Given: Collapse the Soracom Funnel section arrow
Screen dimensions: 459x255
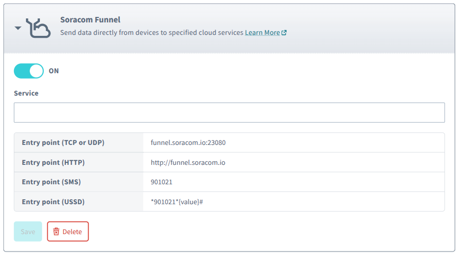Looking at the screenshot, I should point(18,28).
